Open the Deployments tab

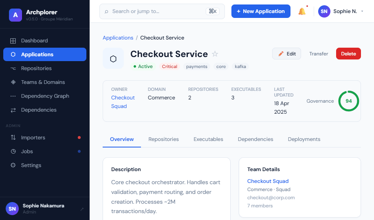304,139
